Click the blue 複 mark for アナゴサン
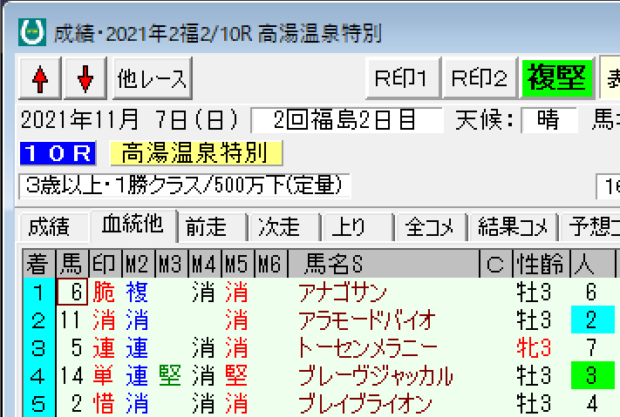The image size is (620, 417). point(137,293)
